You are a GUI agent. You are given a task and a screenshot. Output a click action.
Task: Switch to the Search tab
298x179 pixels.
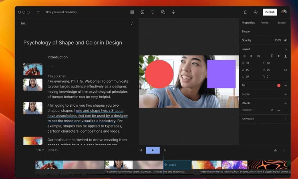coord(282,22)
